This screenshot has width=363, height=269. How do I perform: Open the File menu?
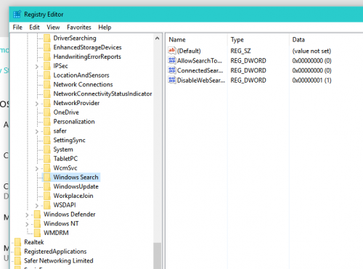(x=17, y=28)
